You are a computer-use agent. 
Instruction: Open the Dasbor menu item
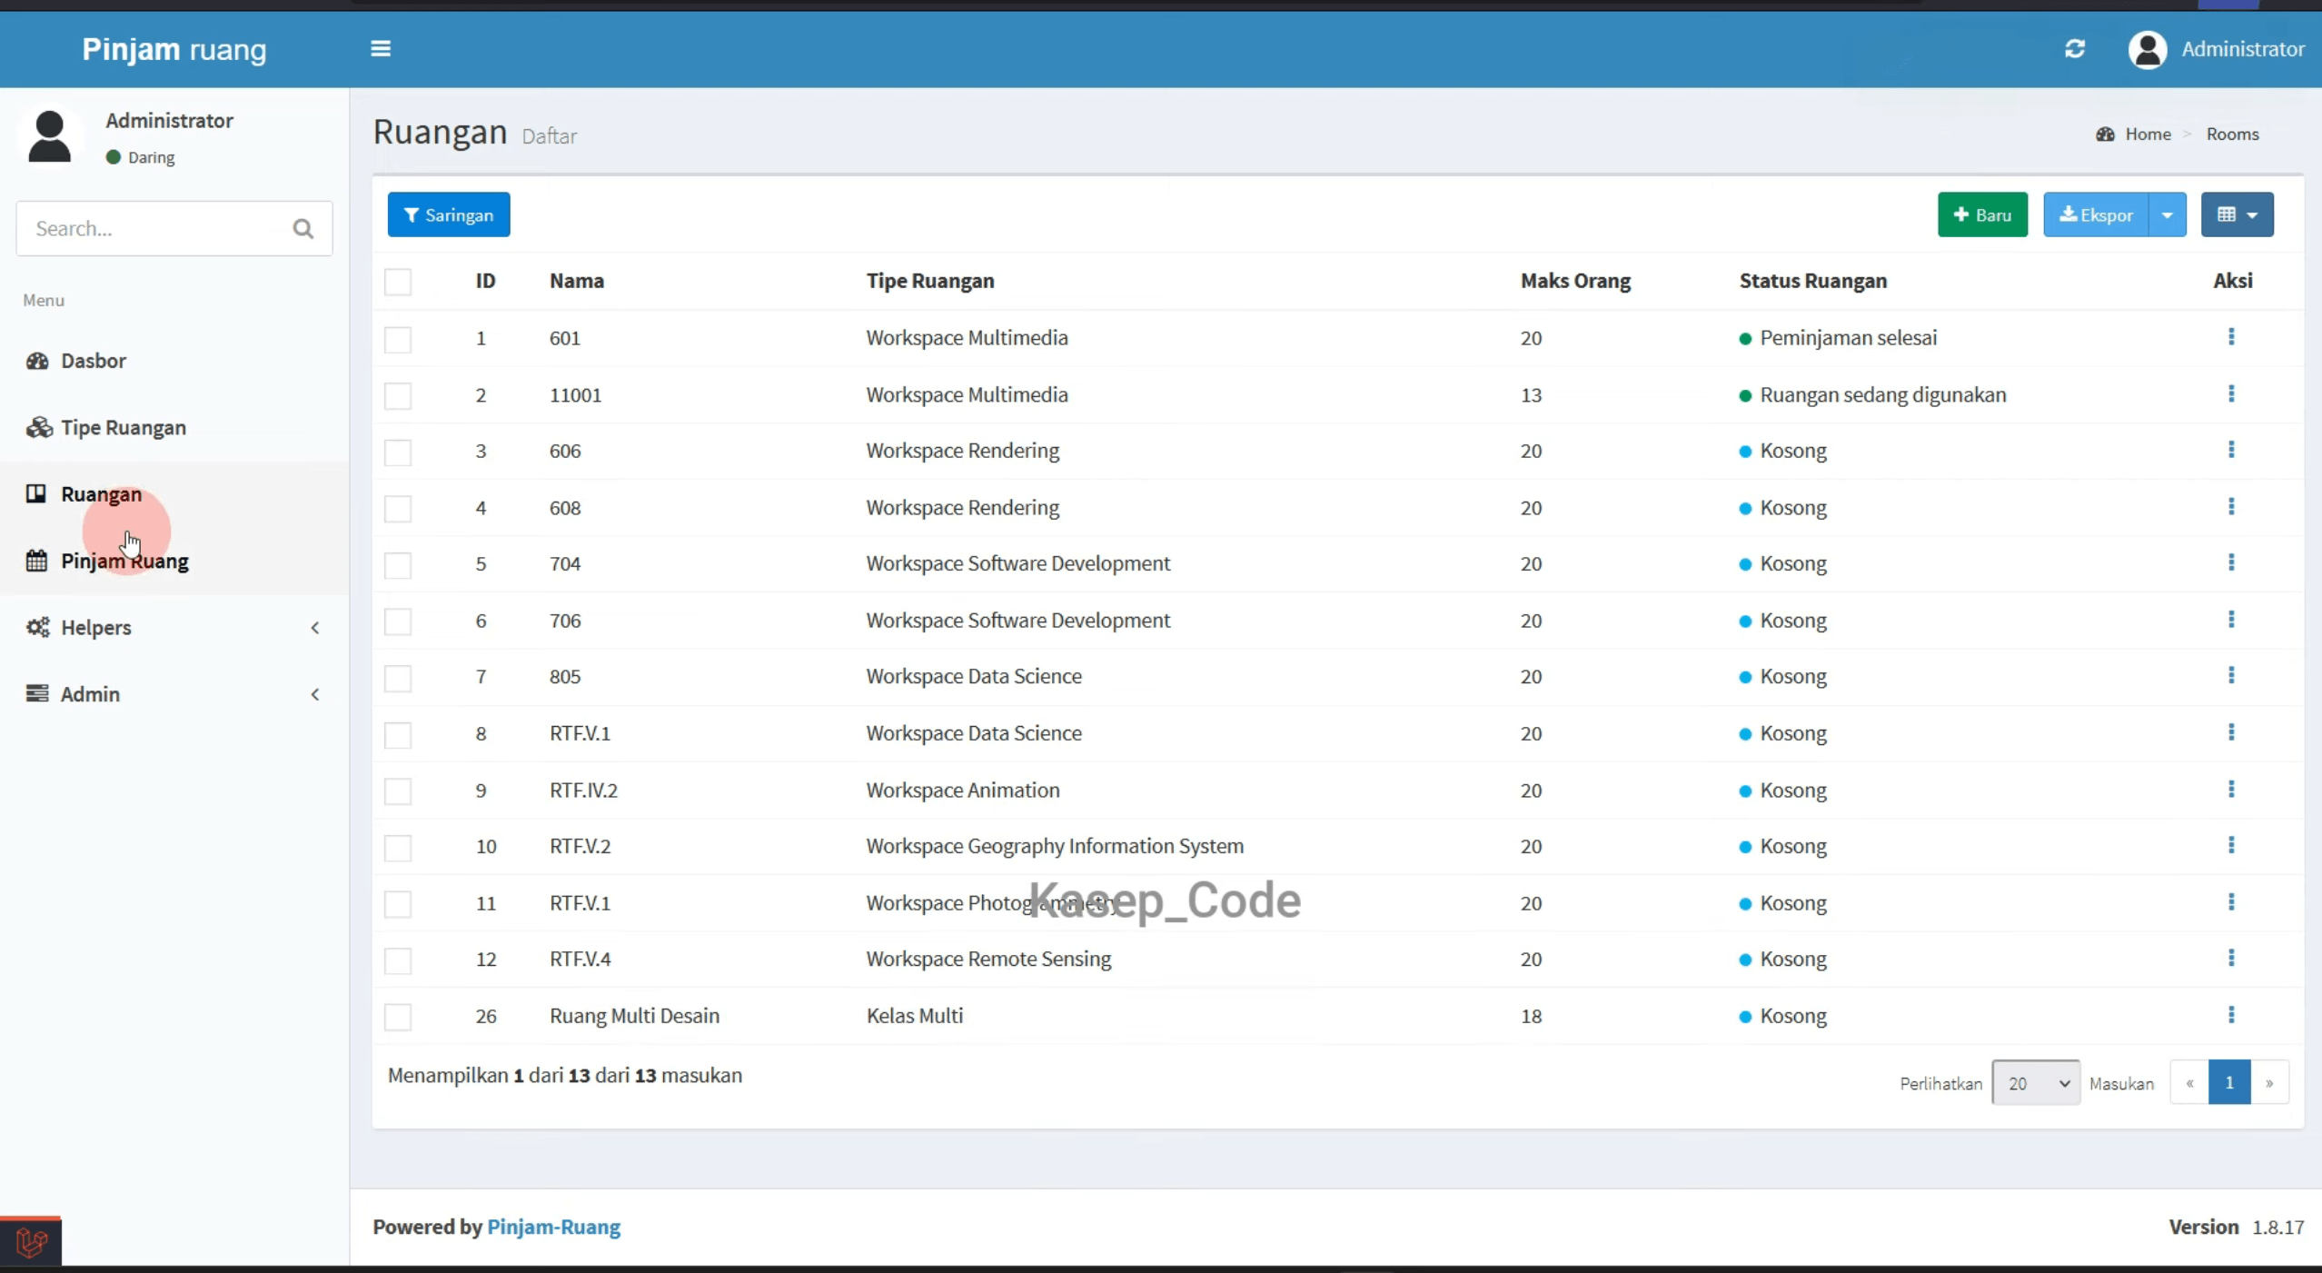[174, 361]
